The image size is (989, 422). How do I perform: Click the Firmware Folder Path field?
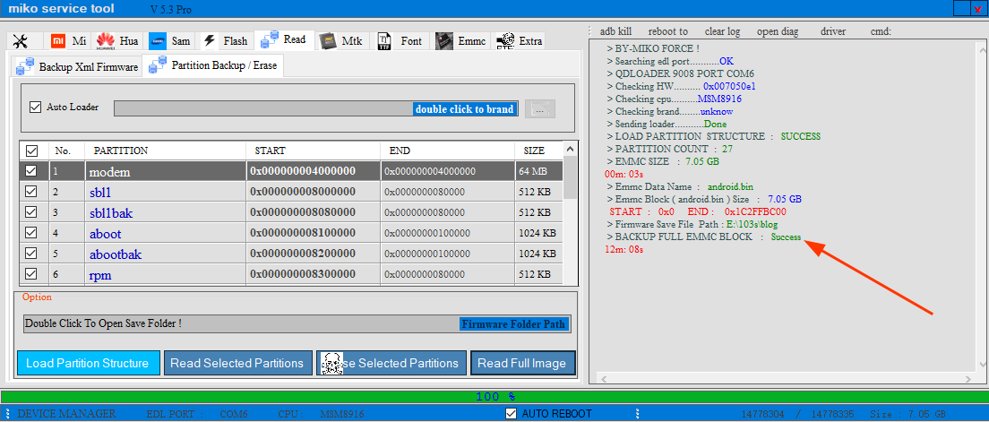pyautogui.click(x=297, y=324)
